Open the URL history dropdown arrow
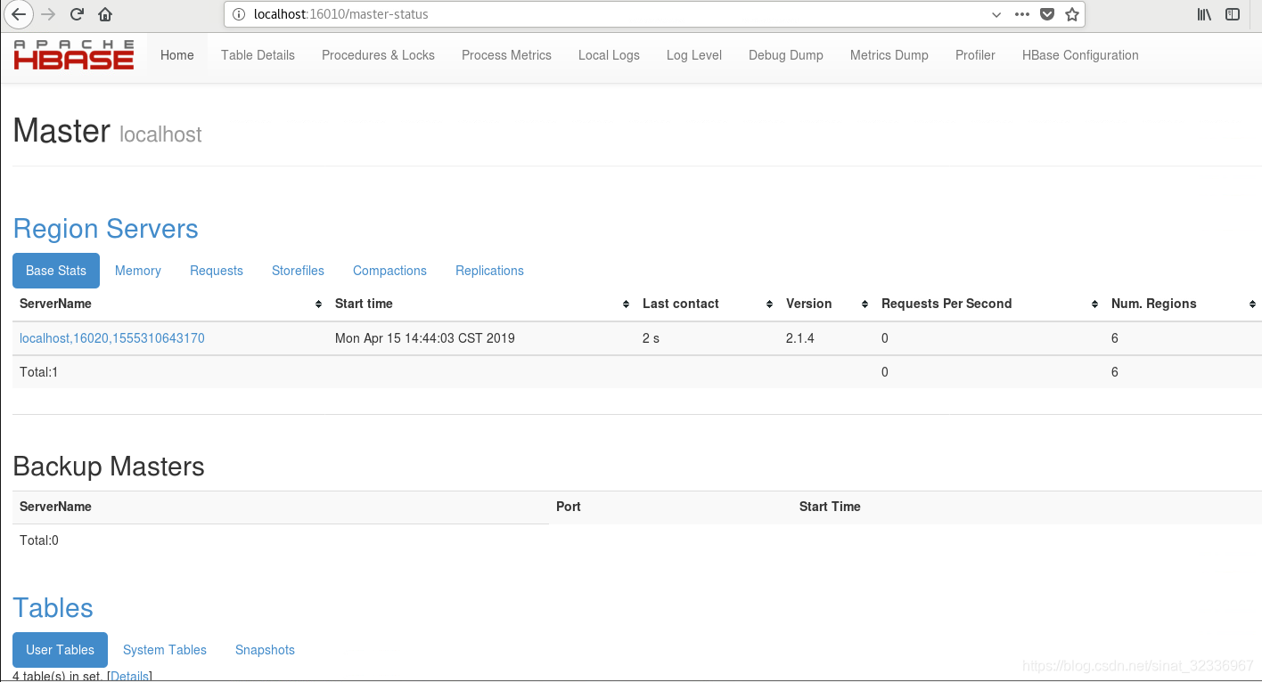The image size is (1262, 682). pyautogui.click(x=996, y=14)
